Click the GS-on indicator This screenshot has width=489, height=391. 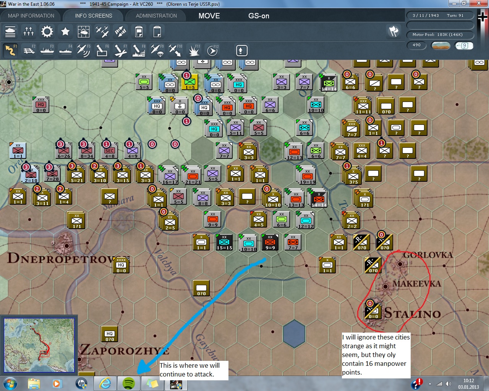259,16
